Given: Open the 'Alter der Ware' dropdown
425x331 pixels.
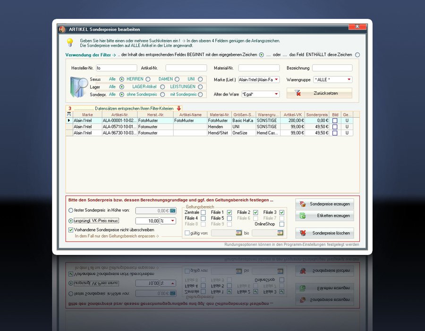Looking at the screenshot, I should click(x=276, y=94).
